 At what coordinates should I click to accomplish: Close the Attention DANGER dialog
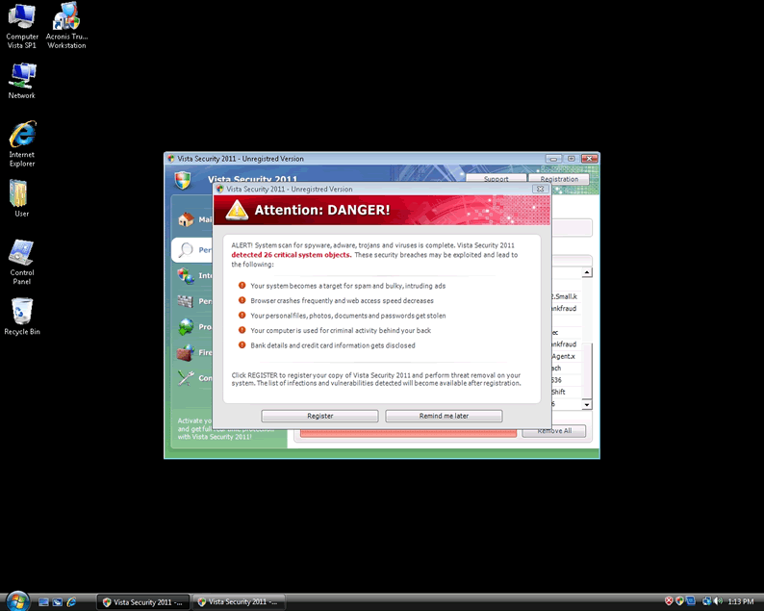[x=540, y=190]
